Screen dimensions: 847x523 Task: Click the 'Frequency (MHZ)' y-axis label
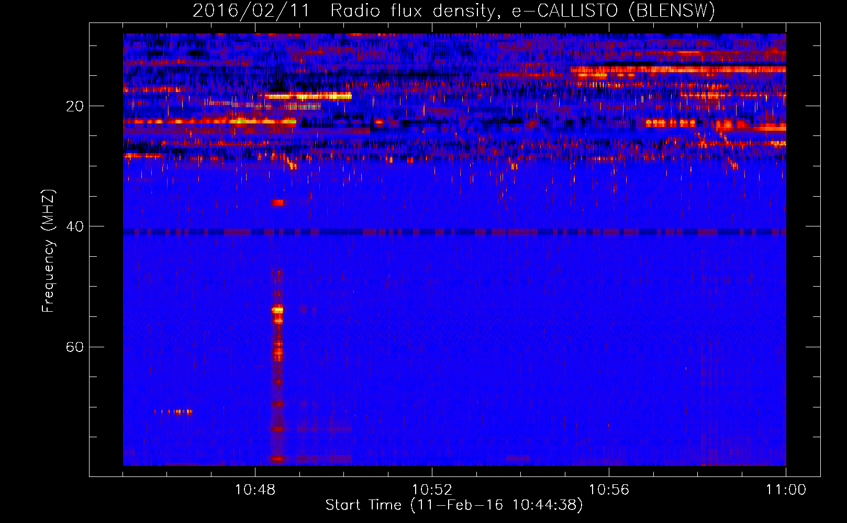pyautogui.click(x=48, y=251)
